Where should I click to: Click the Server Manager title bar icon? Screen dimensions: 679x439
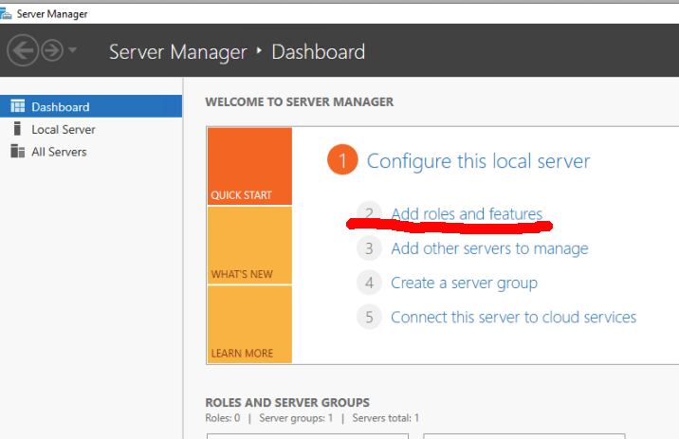[7, 13]
